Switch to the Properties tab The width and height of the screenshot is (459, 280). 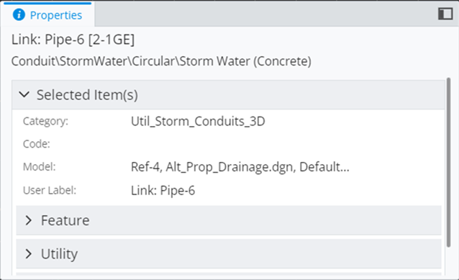point(47,14)
